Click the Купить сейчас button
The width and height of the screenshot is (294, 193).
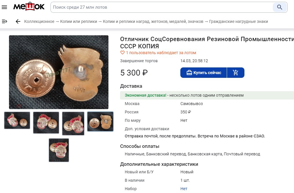pos(204,73)
